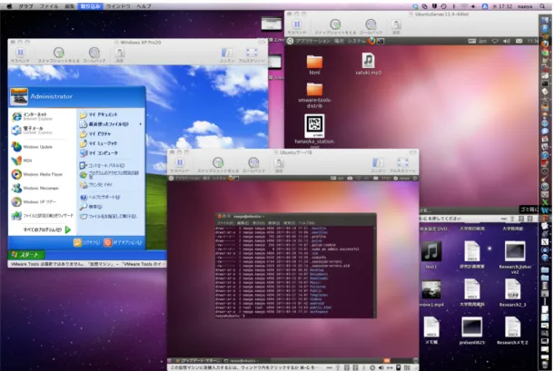Click Update Manager task in Ubuntu bottom panel
The width and height of the screenshot is (554, 371).
[197, 360]
